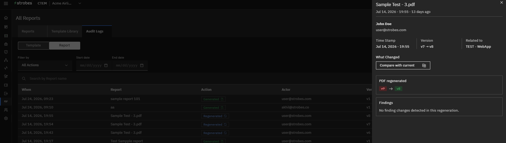This screenshot has height=143, width=506.
Task: Click the When column header
Action: (26, 90)
